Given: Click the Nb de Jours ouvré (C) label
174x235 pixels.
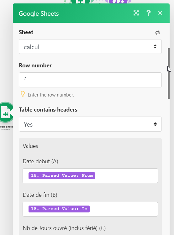Looking at the screenshot, I should point(64,228).
